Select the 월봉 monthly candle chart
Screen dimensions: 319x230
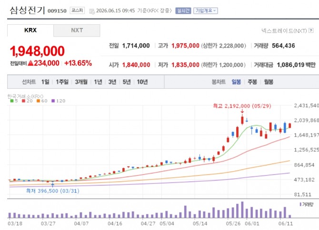coord(269,82)
